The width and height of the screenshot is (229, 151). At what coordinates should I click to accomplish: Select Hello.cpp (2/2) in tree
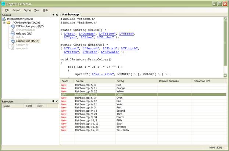pyautogui.click(x=24, y=33)
